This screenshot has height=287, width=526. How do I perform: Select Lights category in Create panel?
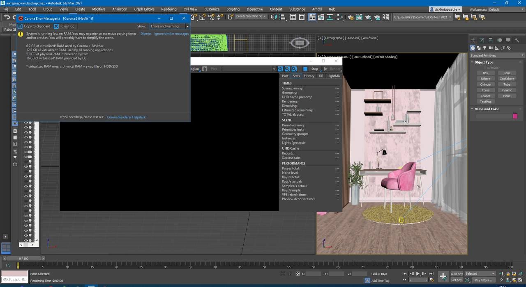coord(484,48)
